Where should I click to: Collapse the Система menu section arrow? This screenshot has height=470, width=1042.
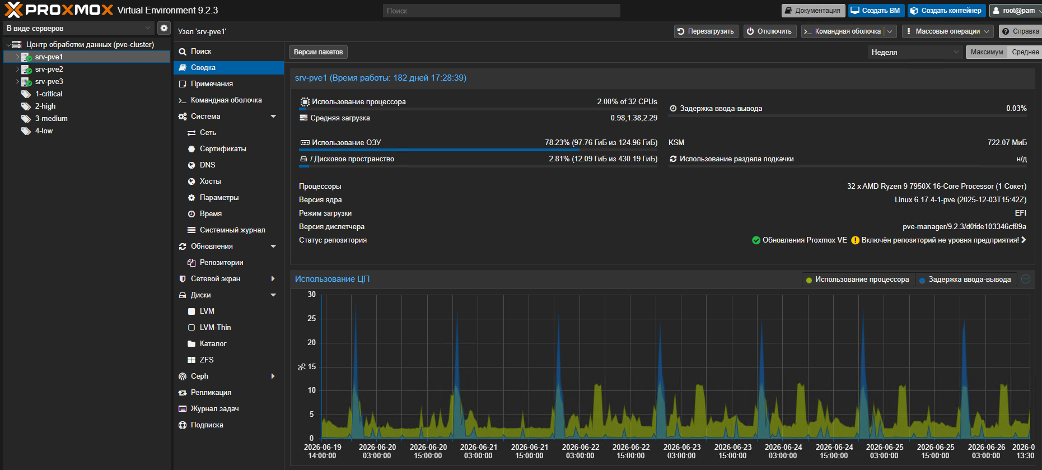[273, 117]
